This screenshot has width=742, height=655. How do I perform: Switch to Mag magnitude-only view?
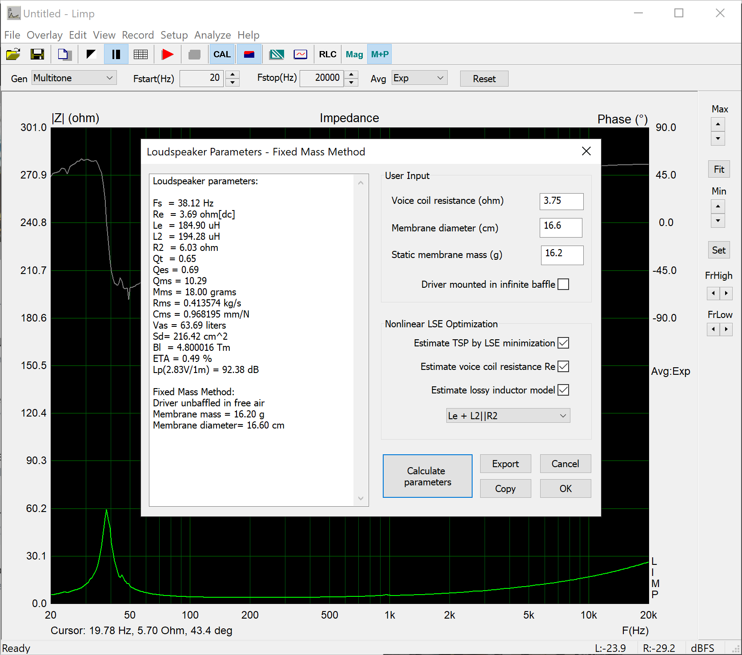click(354, 54)
